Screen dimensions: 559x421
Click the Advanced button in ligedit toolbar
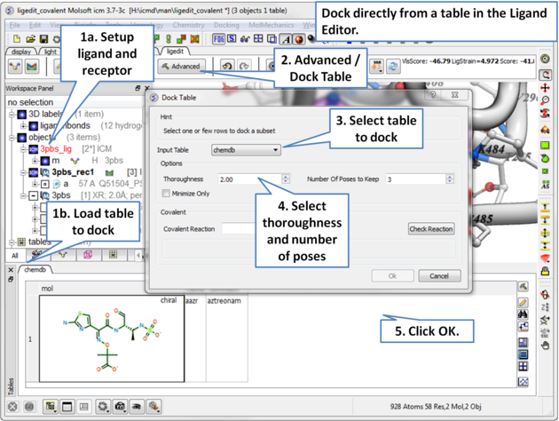[181, 67]
